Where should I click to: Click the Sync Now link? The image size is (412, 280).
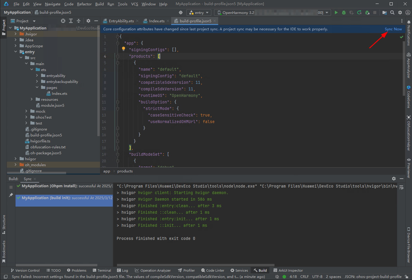tap(393, 29)
